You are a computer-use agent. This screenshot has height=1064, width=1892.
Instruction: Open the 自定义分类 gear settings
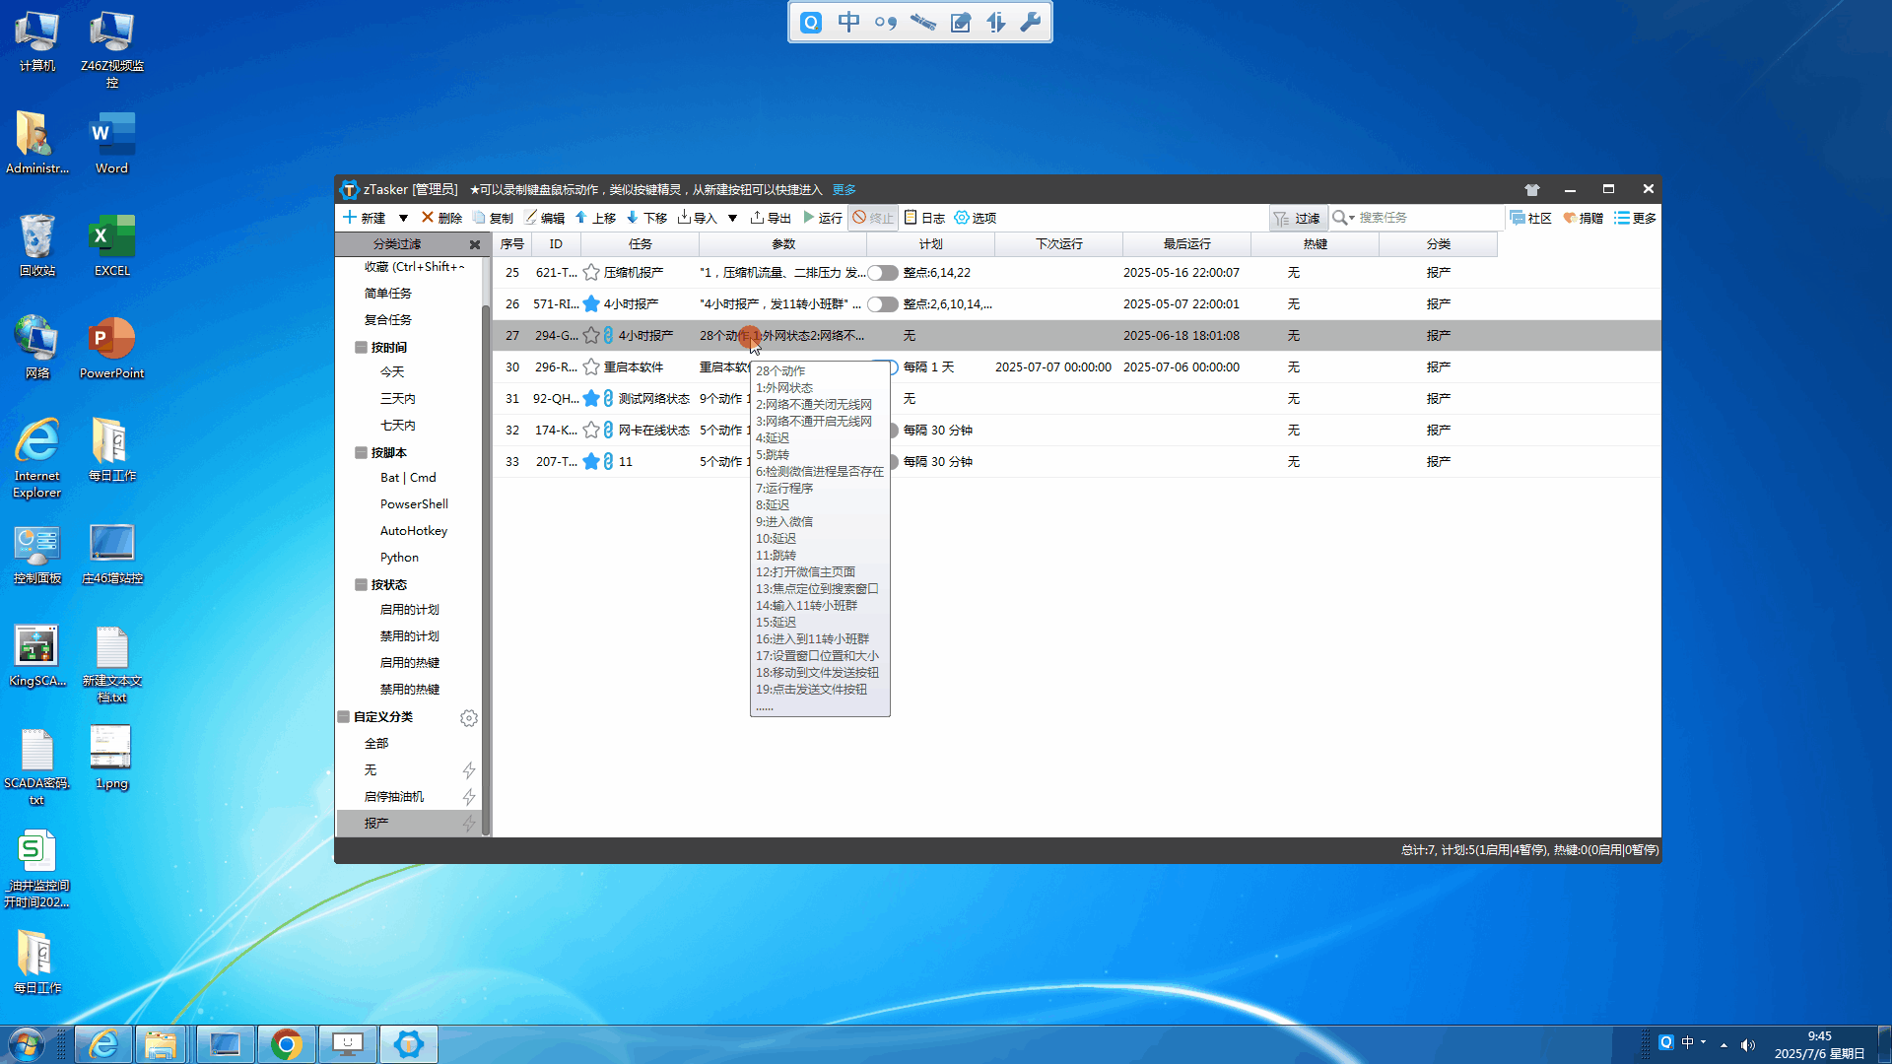click(x=469, y=718)
